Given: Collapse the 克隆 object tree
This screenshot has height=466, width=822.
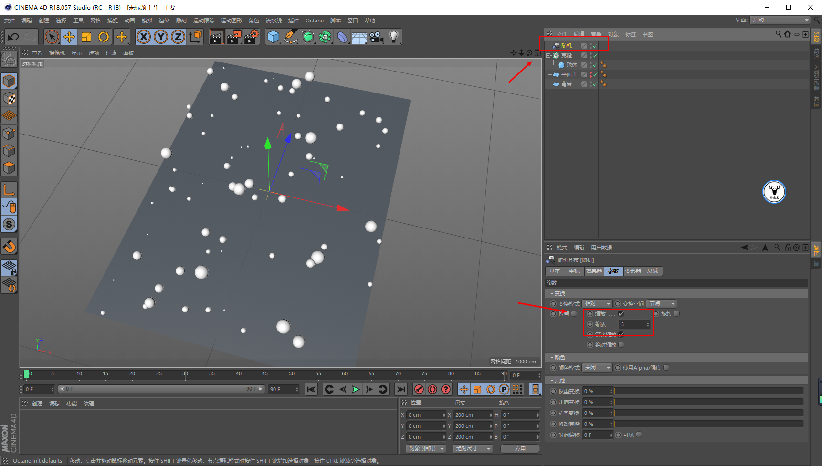Looking at the screenshot, I should [548, 55].
